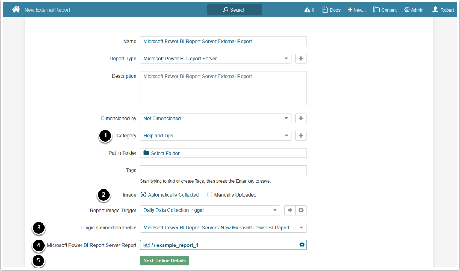The image size is (460, 271).
Task: Edit the Name field
Action: coord(223,41)
